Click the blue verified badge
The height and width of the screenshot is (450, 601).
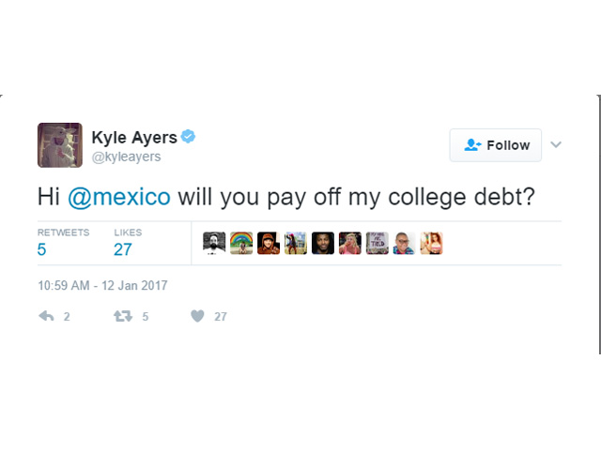pyautogui.click(x=188, y=137)
